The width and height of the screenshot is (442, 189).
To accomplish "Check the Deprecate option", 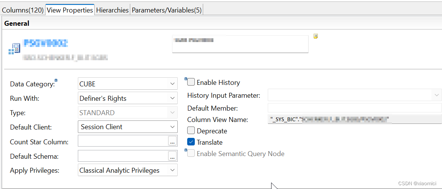I will click(191, 131).
